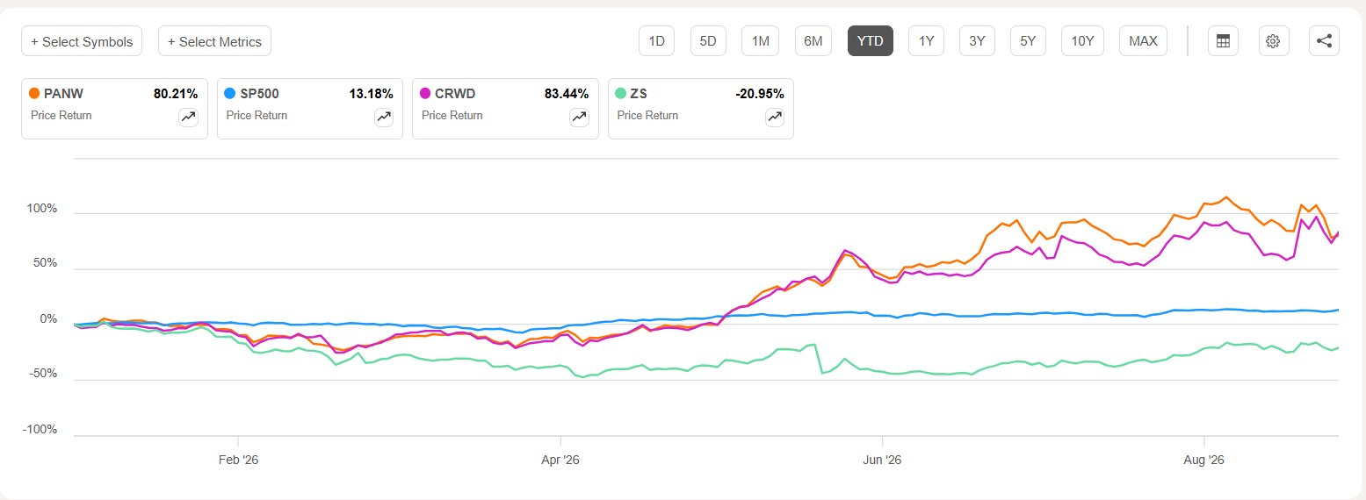Image resolution: width=1366 pixels, height=500 pixels.
Task: Click the CRWD trend chart icon
Action: click(579, 117)
